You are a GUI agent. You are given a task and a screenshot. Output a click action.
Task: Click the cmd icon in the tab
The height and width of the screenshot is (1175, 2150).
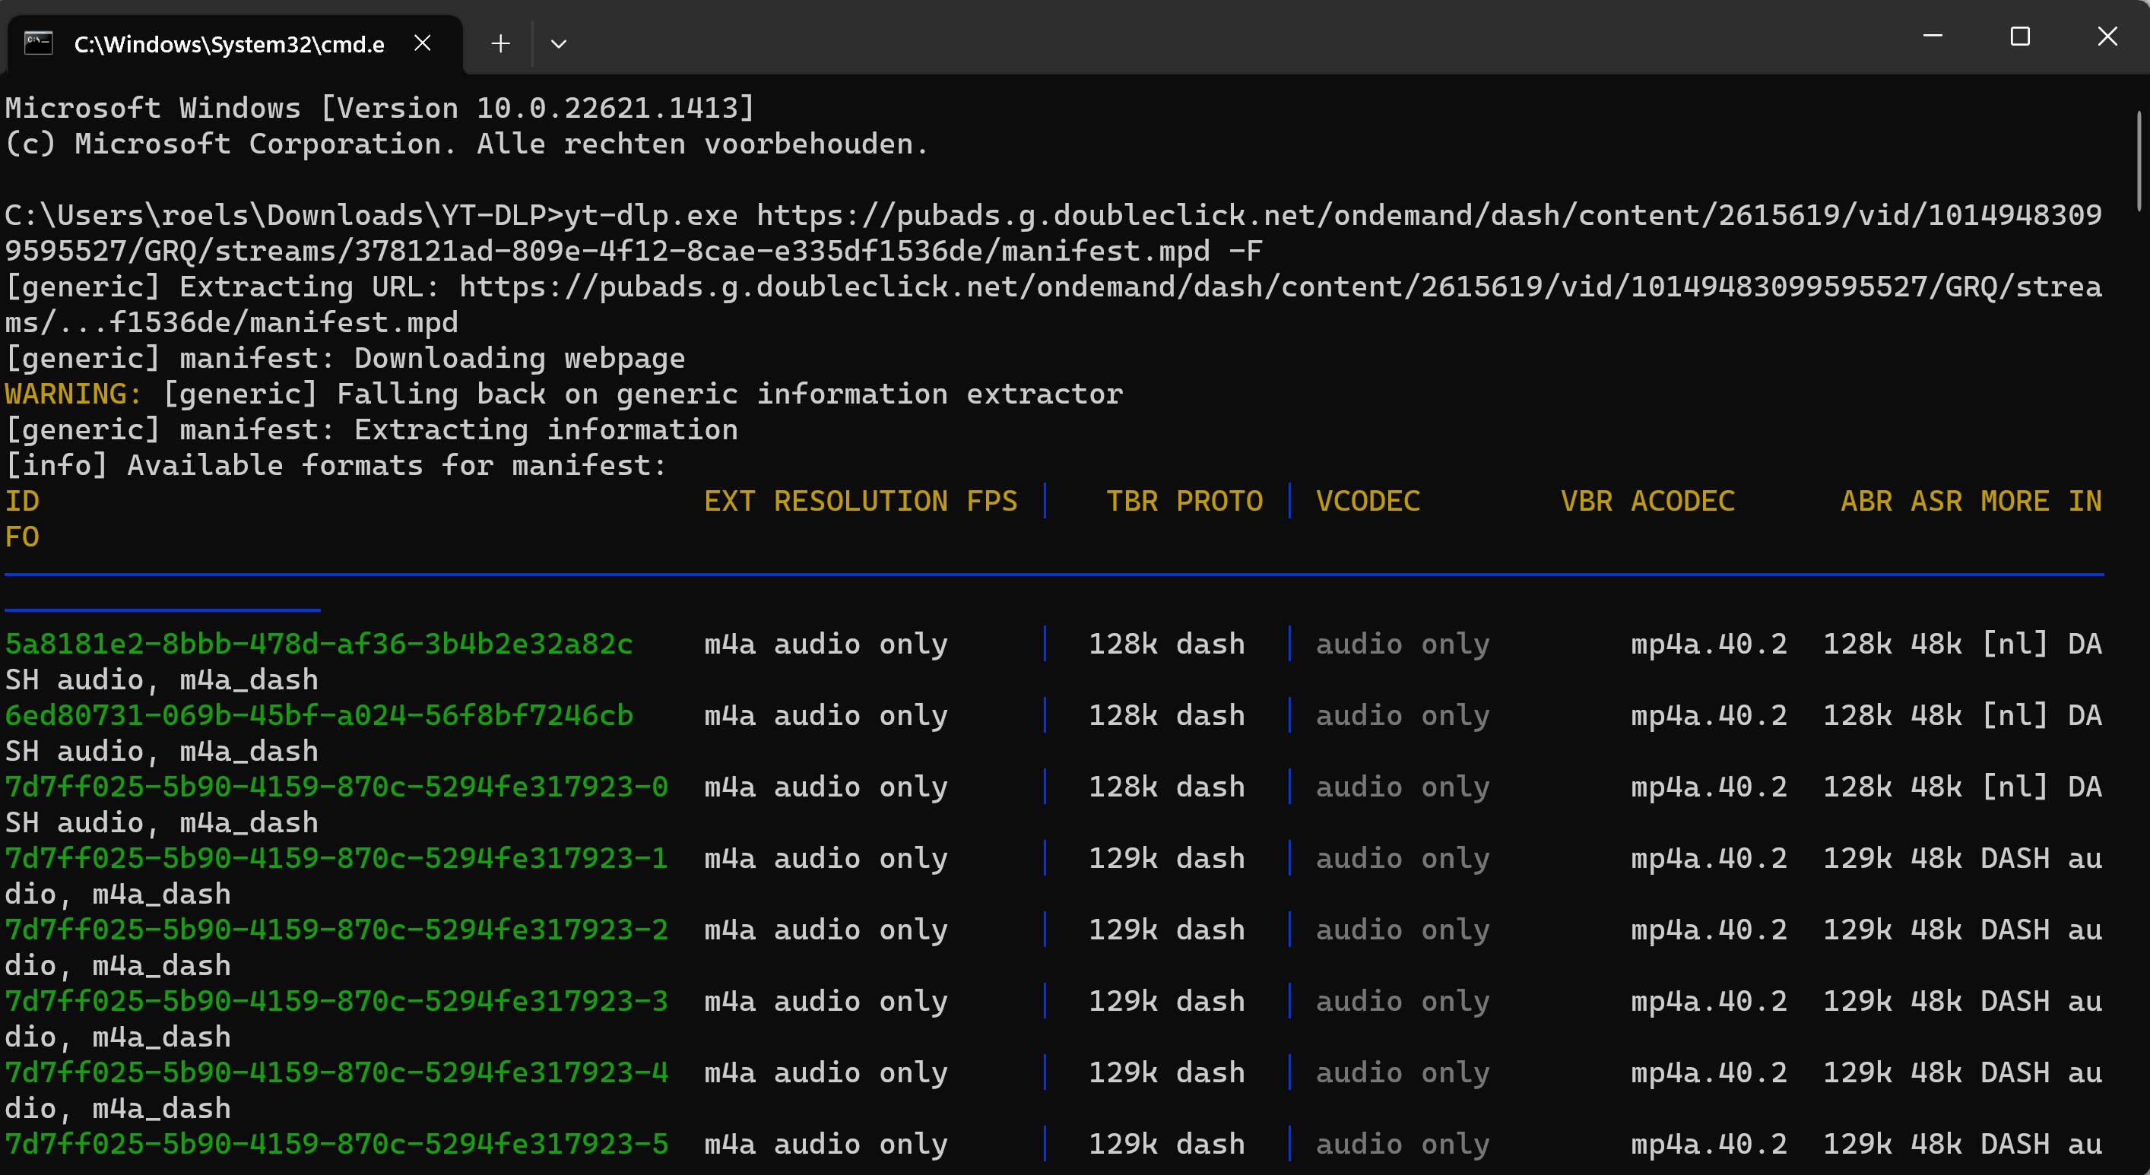(x=38, y=43)
